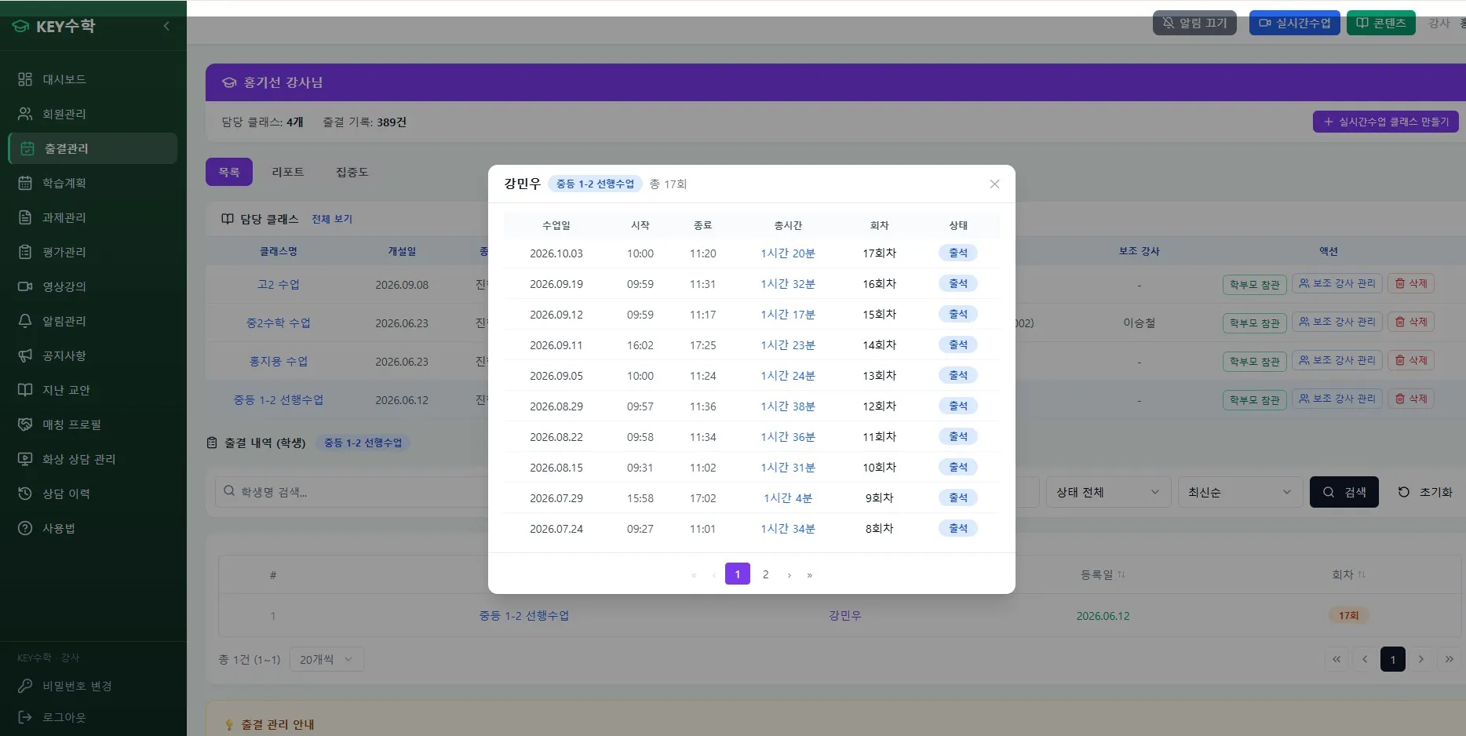
Task: Click 실시간수업 클래스 만들기 button
Action: click(1386, 122)
